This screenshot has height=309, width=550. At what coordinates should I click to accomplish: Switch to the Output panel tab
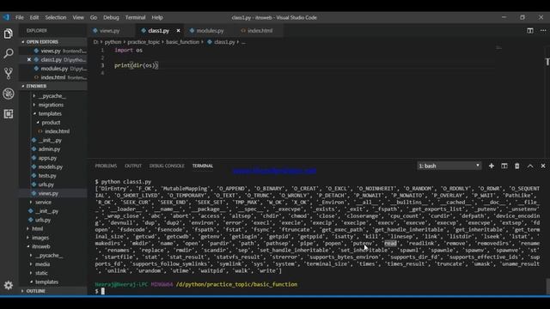coord(133,166)
